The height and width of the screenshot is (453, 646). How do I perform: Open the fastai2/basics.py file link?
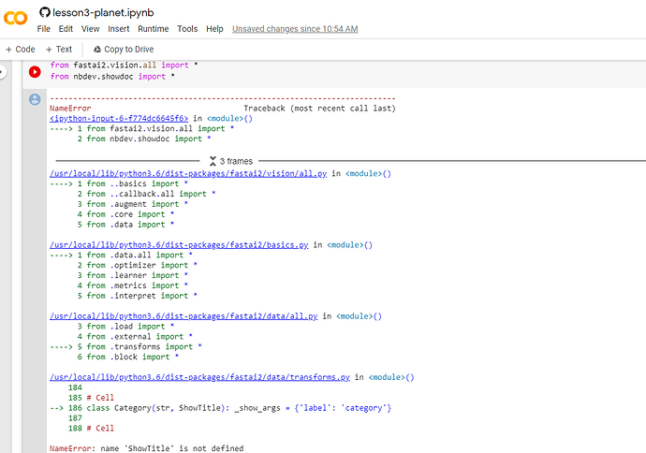(x=179, y=245)
